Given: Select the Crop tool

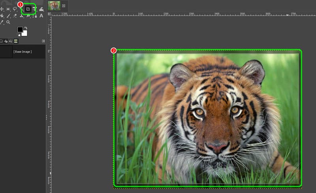Looking at the screenshot, I should pos(28,9).
